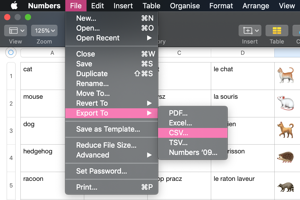Open the 125% Zoom dropdown
Screen dimensions: 300x200
pos(44,31)
